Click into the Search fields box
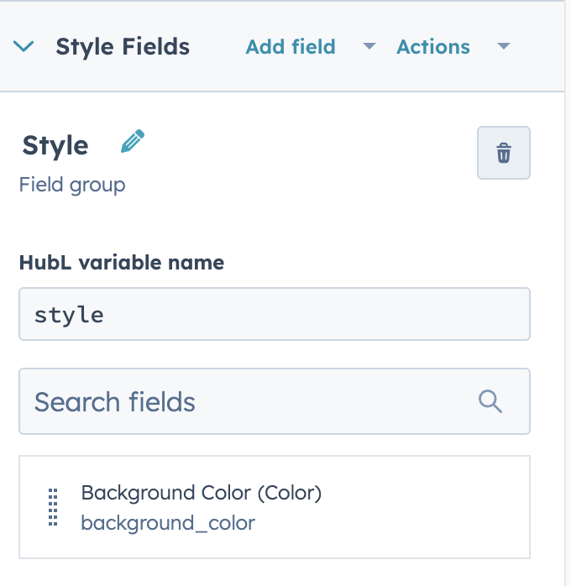This screenshot has height=586, width=571. [x=275, y=401]
